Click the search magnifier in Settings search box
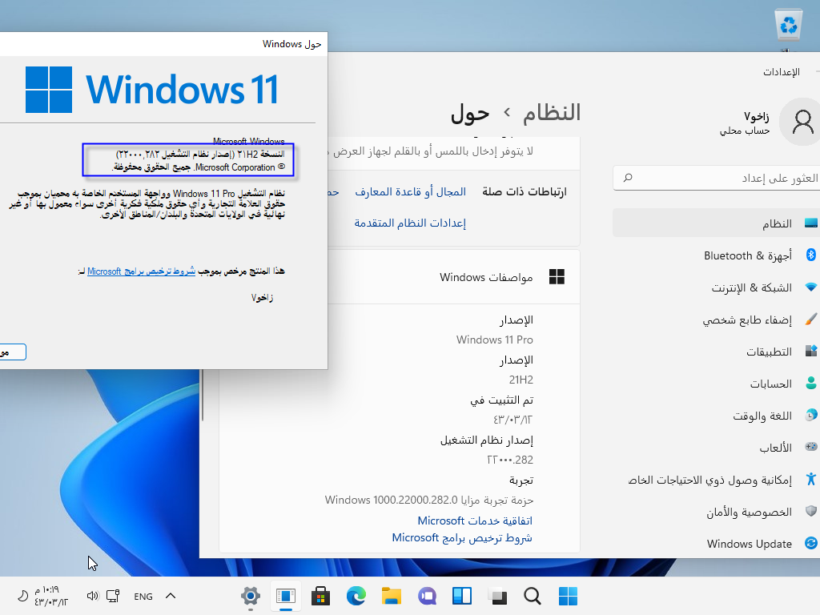This screenshot has width=820, height=615. point(628,178)
